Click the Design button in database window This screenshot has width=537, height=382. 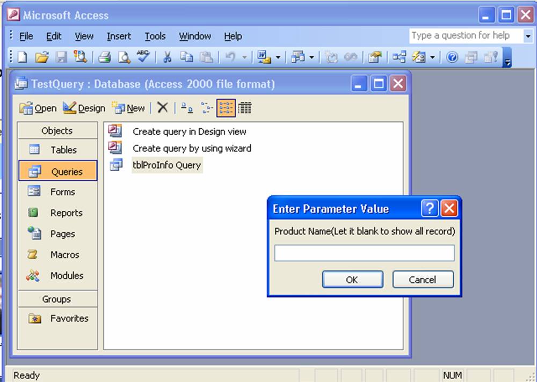(x=84, y=108)
